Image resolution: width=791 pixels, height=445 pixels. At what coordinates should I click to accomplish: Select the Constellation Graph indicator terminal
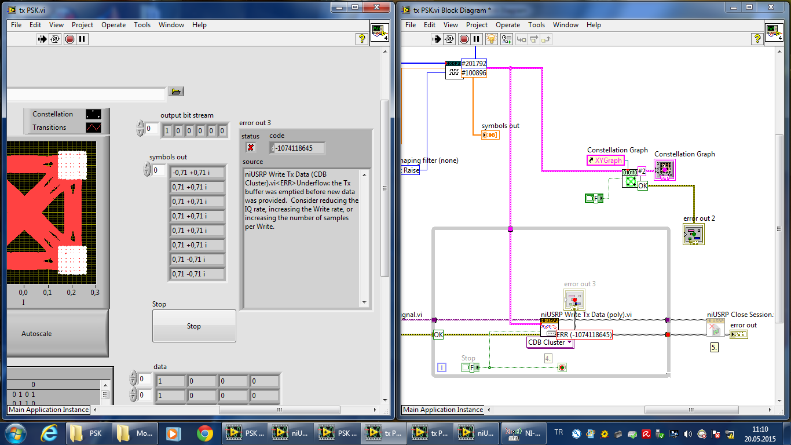click(x=665, y=169)
